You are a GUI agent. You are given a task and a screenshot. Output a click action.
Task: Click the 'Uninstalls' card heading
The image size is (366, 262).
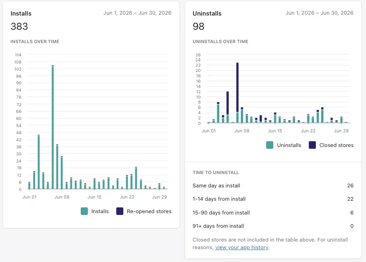pos(207,14)
